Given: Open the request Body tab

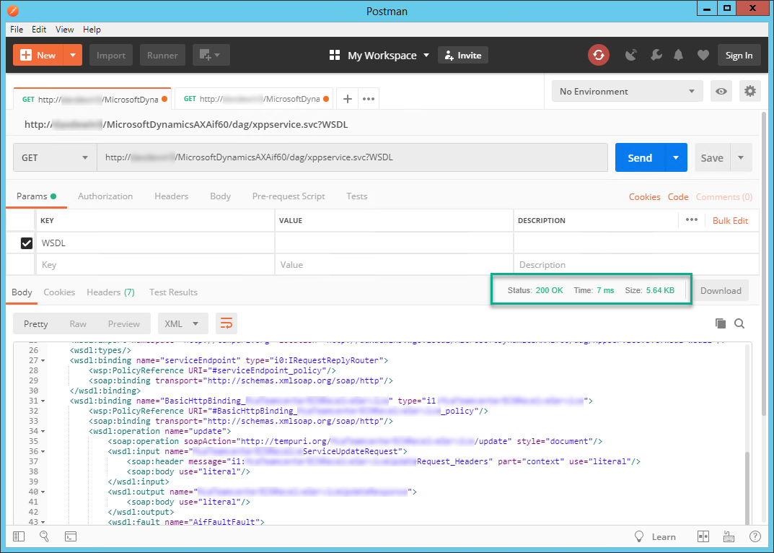Looking at the screenshot, I should pos(220,196).
